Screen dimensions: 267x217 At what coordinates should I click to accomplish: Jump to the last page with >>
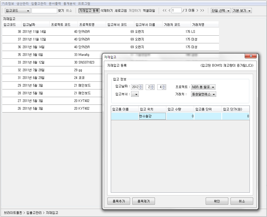pos(202,11)
